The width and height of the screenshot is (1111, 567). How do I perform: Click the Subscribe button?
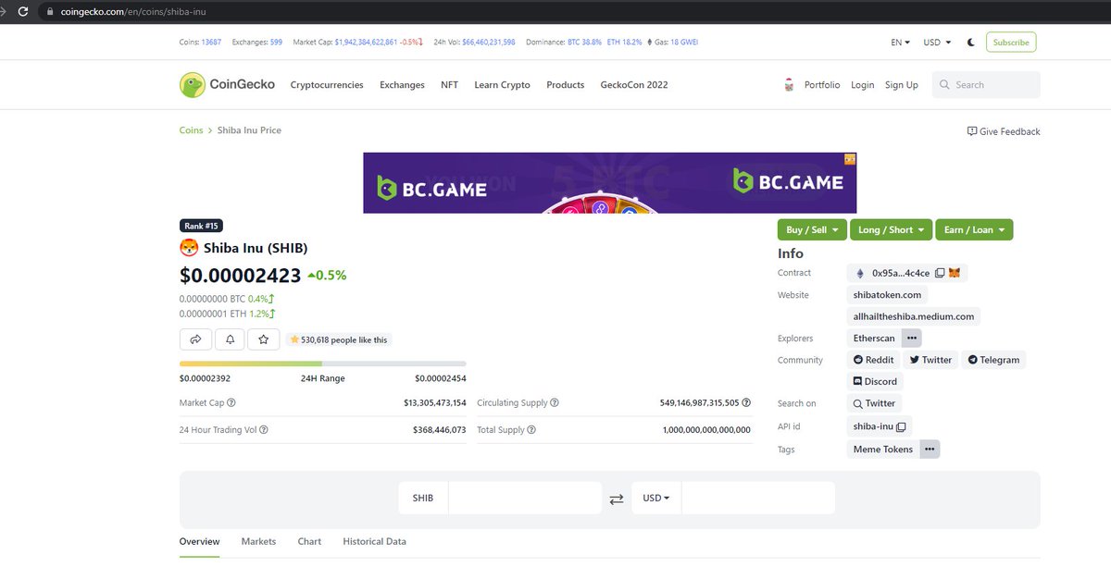1011,42
